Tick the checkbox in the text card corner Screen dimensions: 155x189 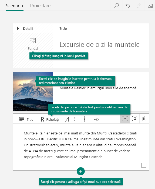[x=144, y=165]
